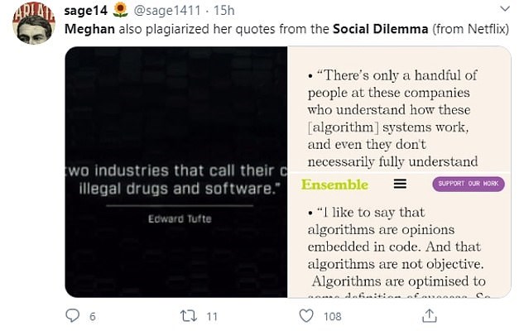Image resolution: width=524 pixels, height=331 pixels.
Task: Click the green Ensemble logo
Action: [334, 184]
